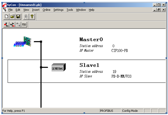
Task: Select the PROFIBUS master card icon
Action: [23, 42]
